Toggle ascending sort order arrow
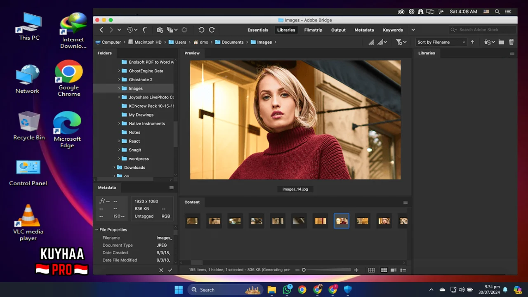The image size is (528, 297). tap(472, 42)
